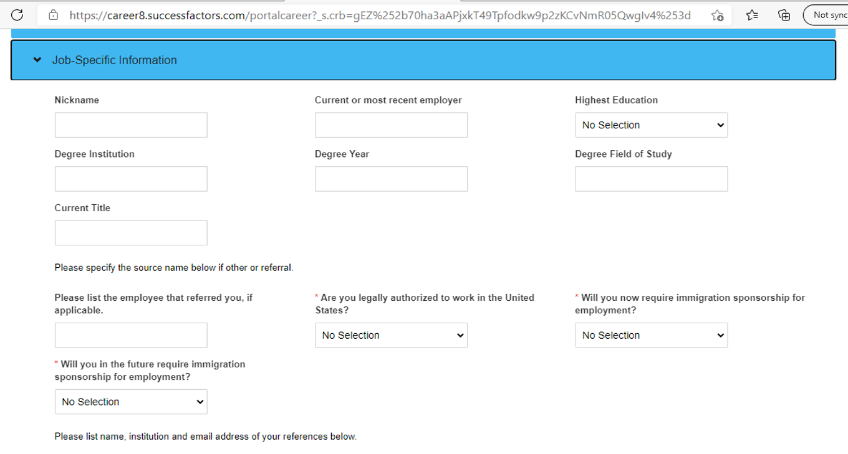Screen dimensions: 848x454
Task: Open the future immigration sponsorship dropdown
Action: tap(131, 402)
